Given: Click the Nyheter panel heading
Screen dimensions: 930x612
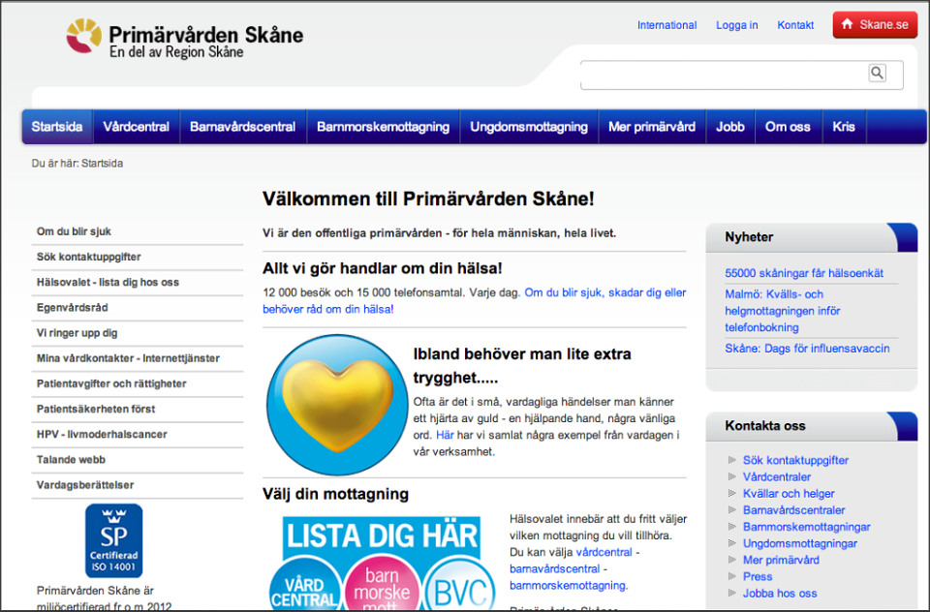Looking at the screenshot, I should pos(749,237).
